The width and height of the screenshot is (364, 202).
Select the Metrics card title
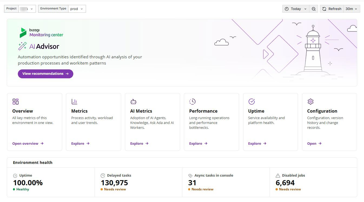coord(80,111)
